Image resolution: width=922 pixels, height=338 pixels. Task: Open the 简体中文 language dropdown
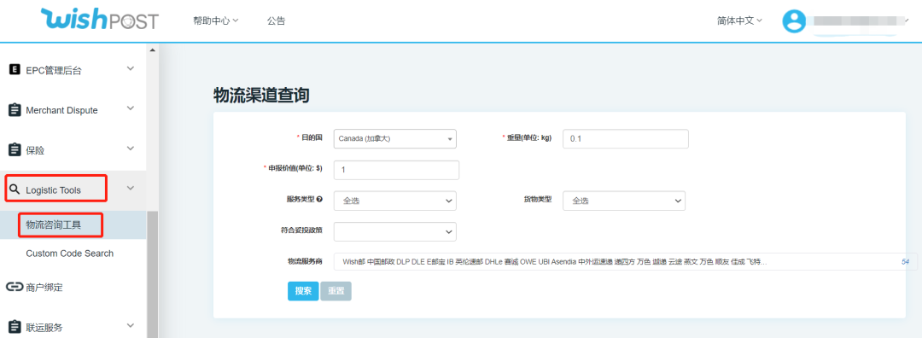pos(739,20)
